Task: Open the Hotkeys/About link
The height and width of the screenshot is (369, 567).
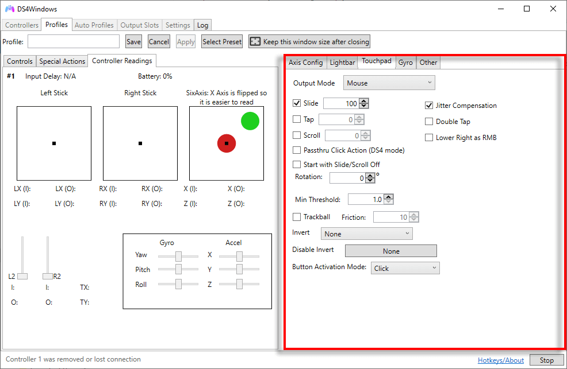Action: click(x=501, y=360)
